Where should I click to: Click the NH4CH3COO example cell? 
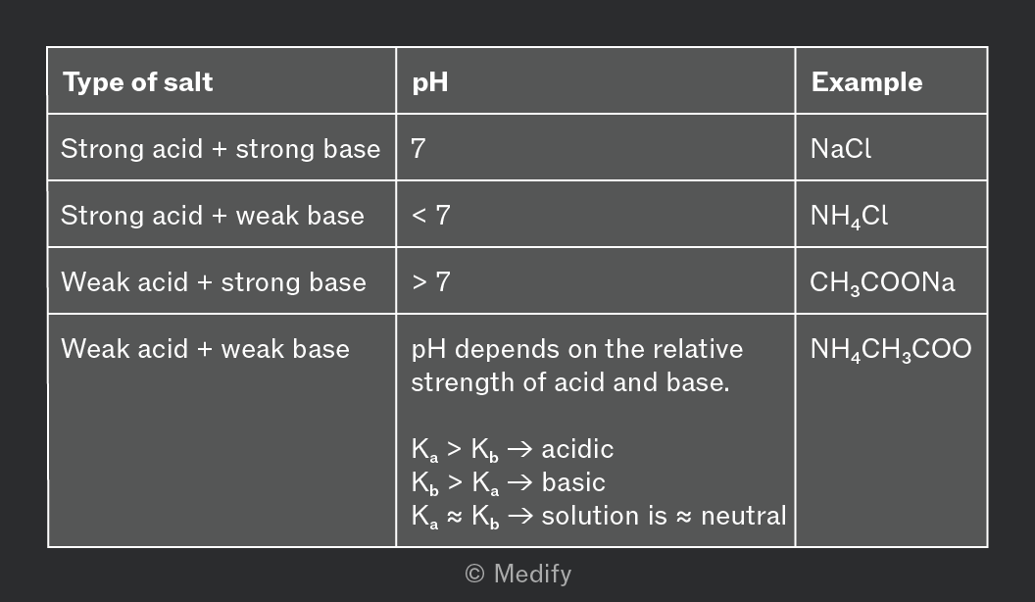tap(891, 430)
